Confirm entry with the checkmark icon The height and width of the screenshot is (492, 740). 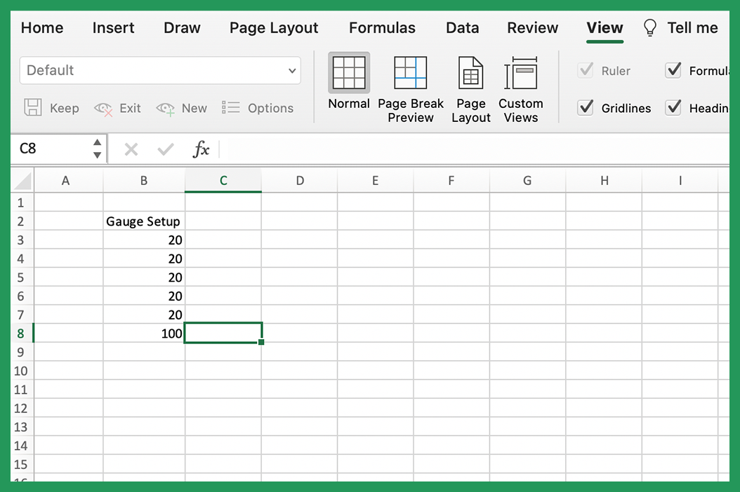(x=166, y=150)
